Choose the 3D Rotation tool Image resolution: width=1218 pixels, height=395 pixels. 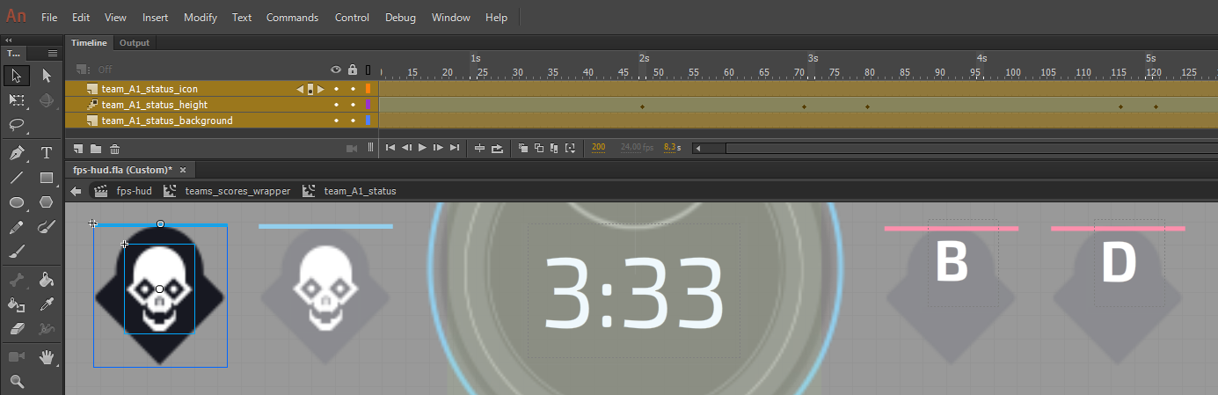[47, 101]
